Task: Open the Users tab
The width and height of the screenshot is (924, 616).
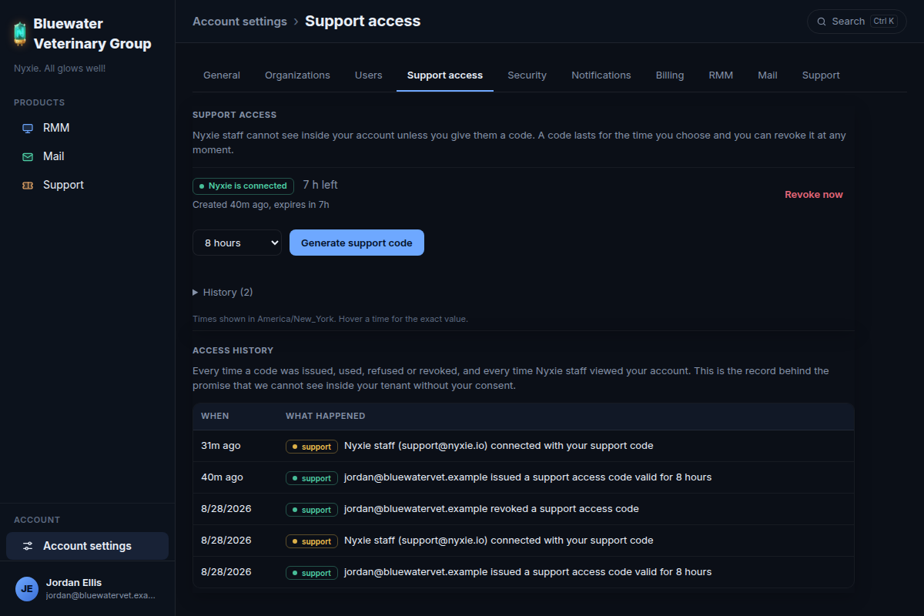Action: pyautogui.click(x=369, y=75)
